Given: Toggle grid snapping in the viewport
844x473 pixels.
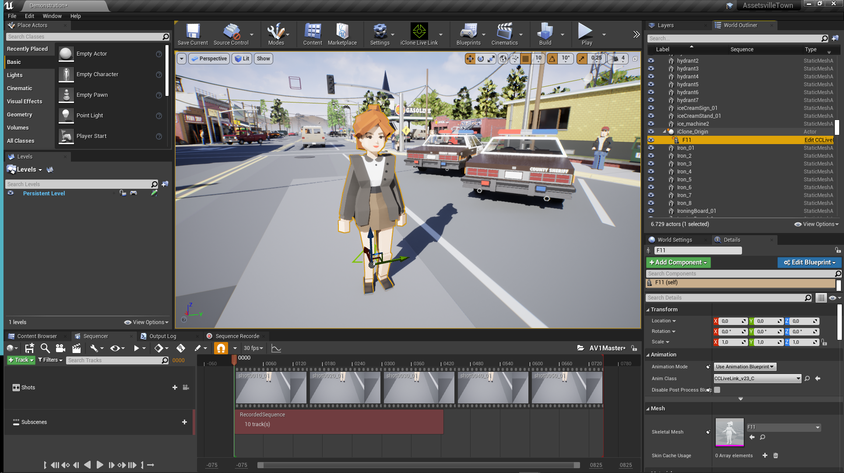Looking at the screenshot, I should (x=526, y=59).
